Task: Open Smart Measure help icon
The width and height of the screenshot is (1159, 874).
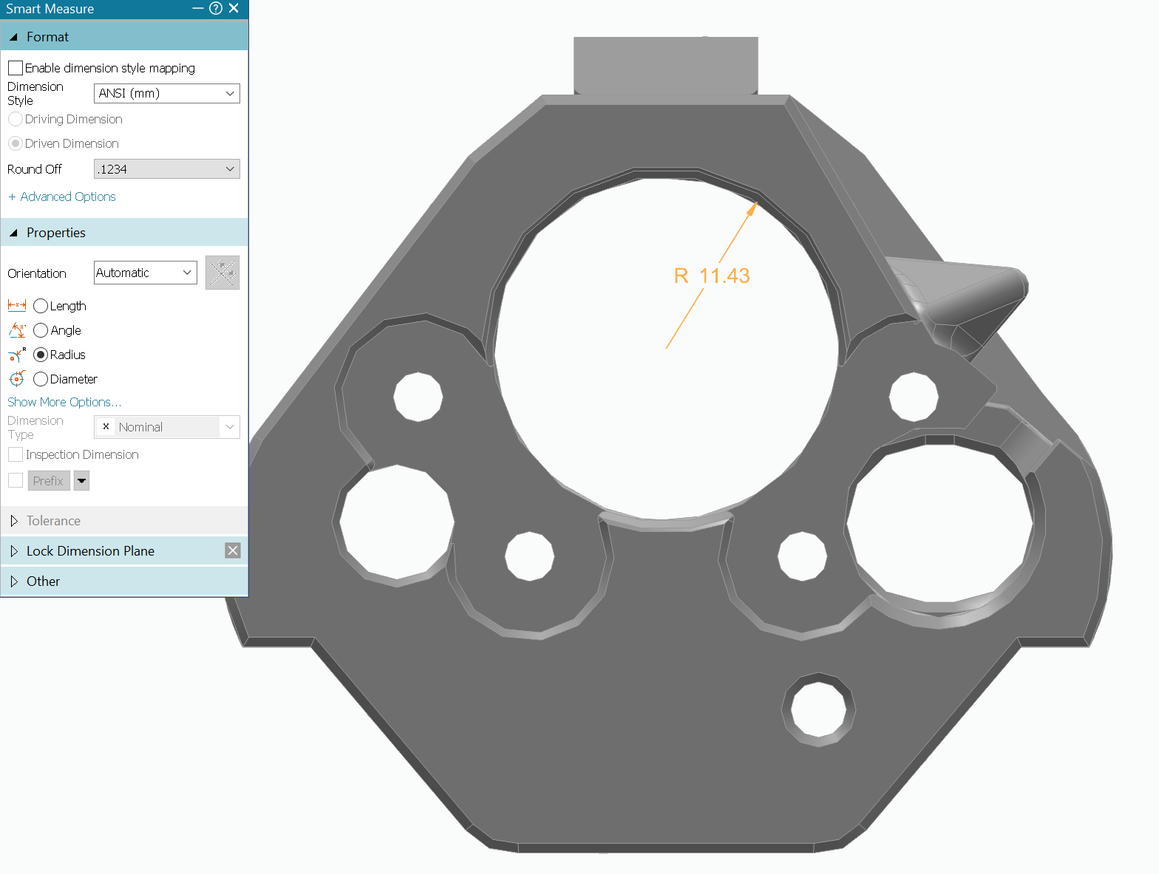Action: [216, 8]
